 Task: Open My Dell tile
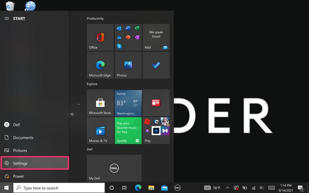114,168
